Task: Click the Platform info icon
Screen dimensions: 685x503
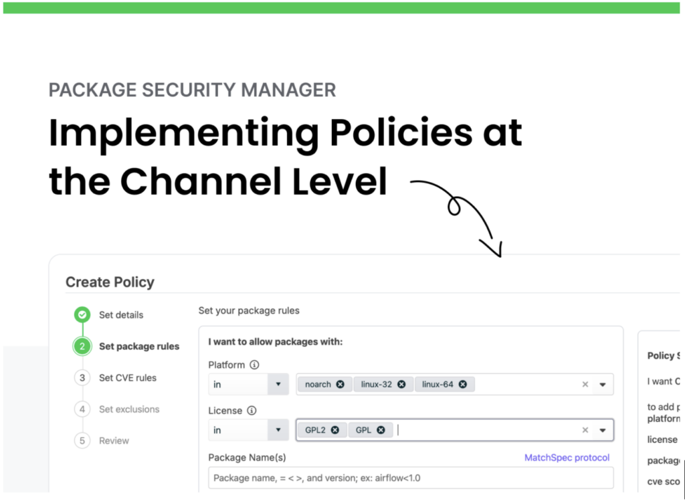Action: (x=254, y=365)
